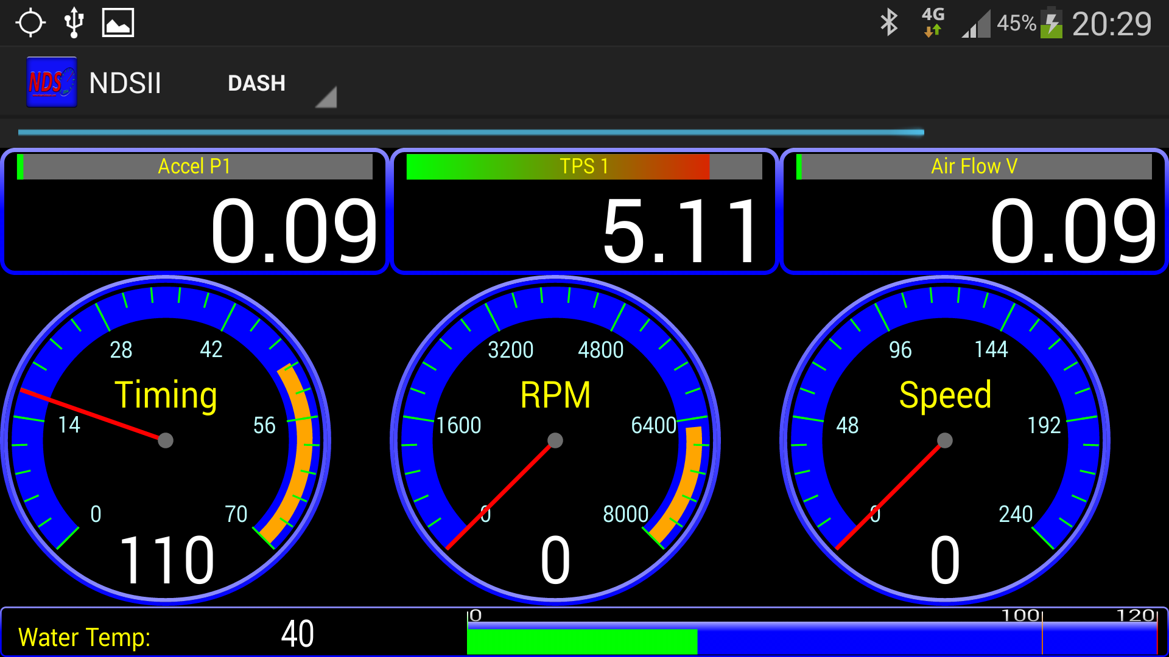Open the DASH view dropdown
The width and height of the screenshot is (1169, 657).
tap(256, 83)
